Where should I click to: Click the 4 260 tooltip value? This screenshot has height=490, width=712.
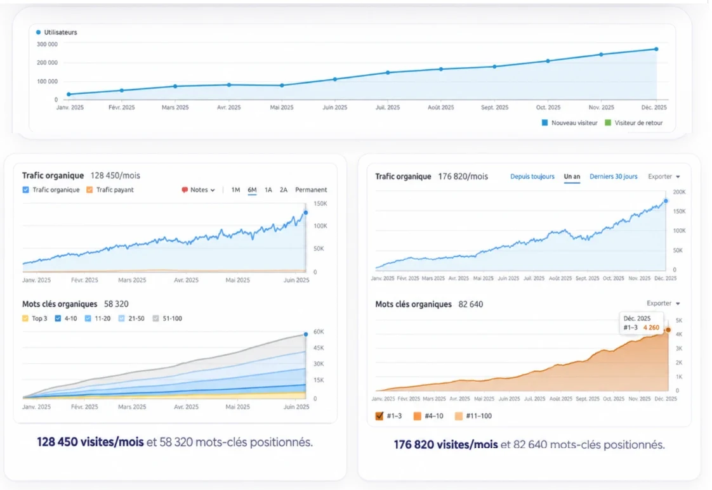651,328
